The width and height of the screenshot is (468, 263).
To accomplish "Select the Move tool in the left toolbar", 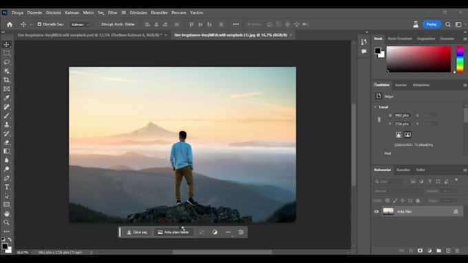I will [7, 45].
